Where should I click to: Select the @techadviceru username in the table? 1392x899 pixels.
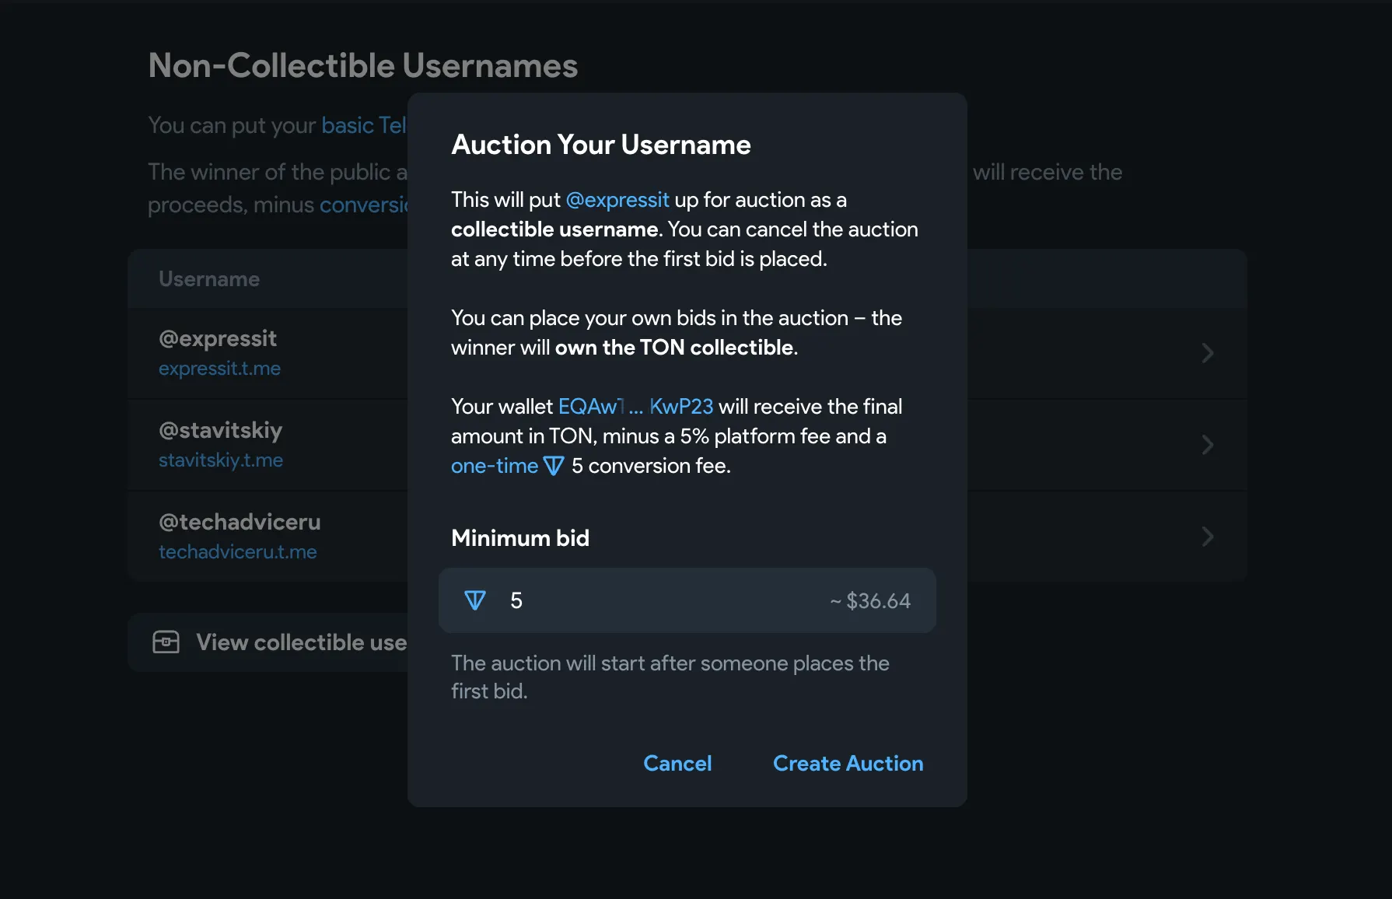[240, 522]
